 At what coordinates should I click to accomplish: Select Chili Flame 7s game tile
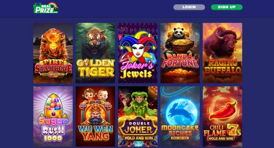(222, 116)
